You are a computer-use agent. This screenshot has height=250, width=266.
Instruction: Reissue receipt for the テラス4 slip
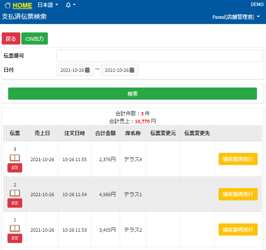pyautogui.click(x=238, y=159)
